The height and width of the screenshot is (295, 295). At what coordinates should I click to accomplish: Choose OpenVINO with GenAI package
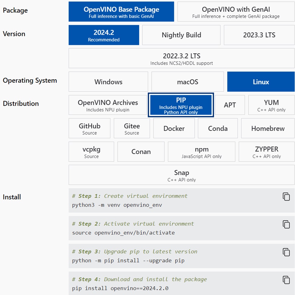[x=236, y=12]
